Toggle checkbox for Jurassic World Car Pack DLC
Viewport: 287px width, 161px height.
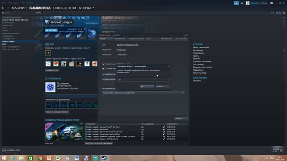[x=164, y=127]
